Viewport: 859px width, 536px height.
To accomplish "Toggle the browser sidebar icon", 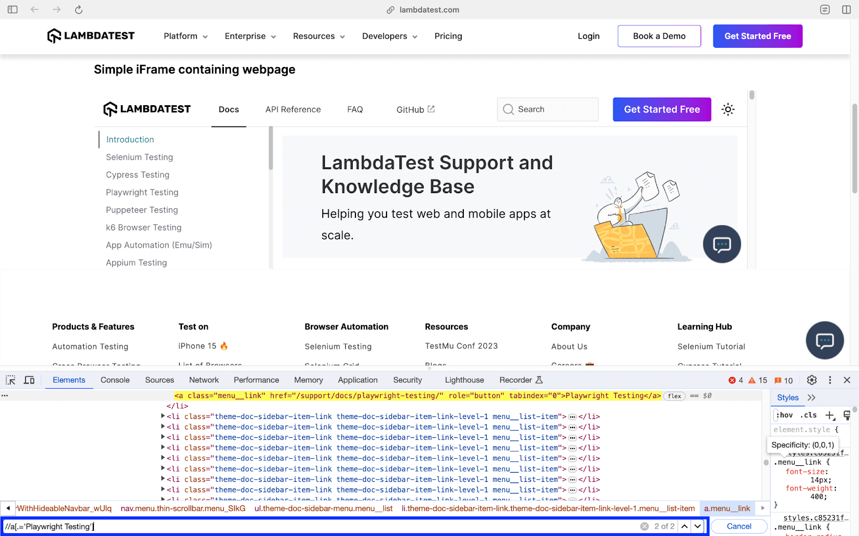I will [x=12, y=10].
